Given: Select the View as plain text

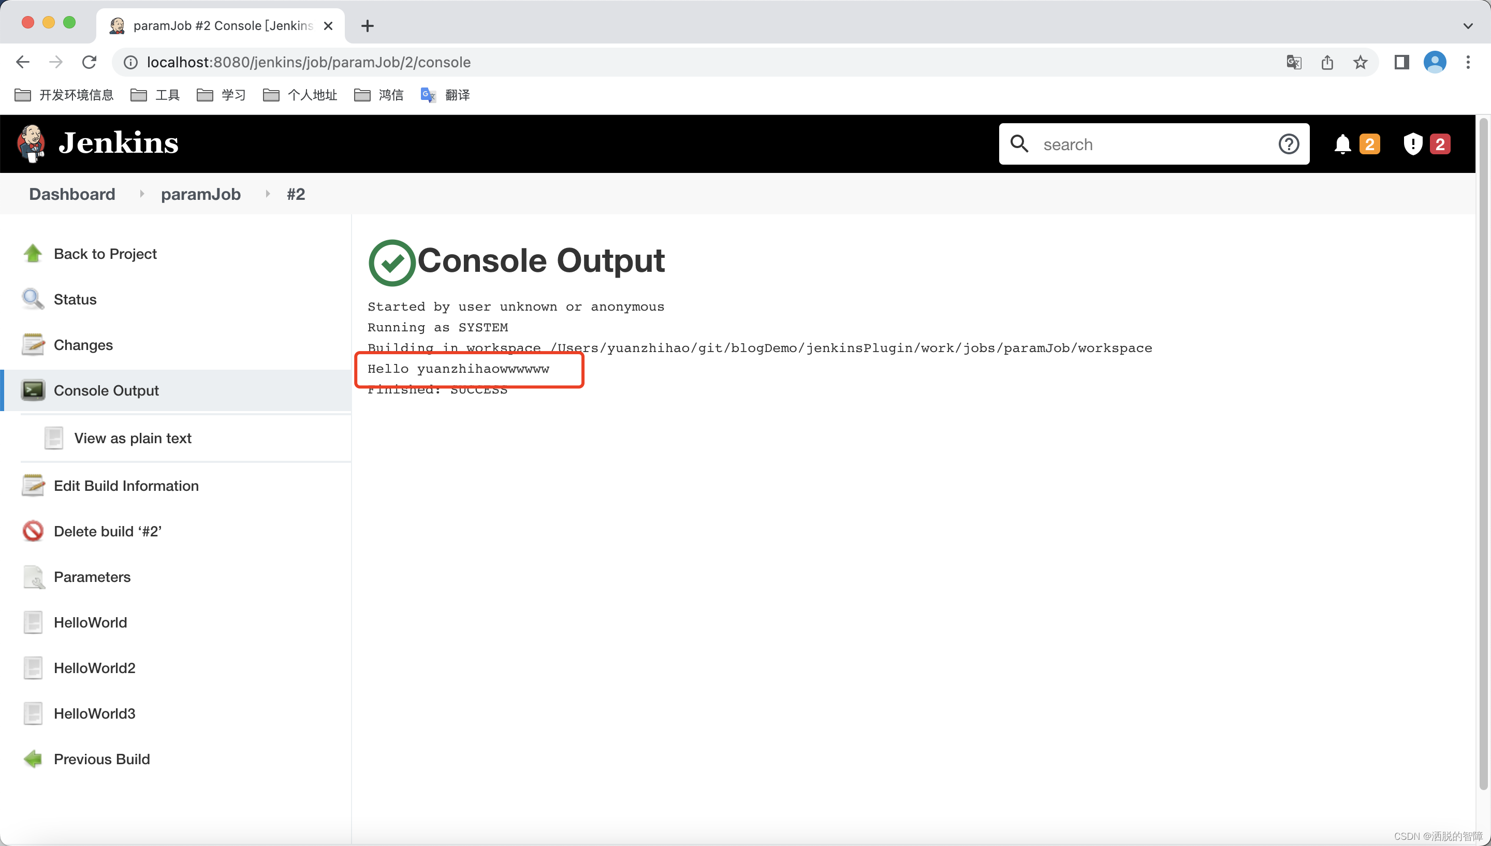Looking at the screenshot, I should tap(132, 439).
